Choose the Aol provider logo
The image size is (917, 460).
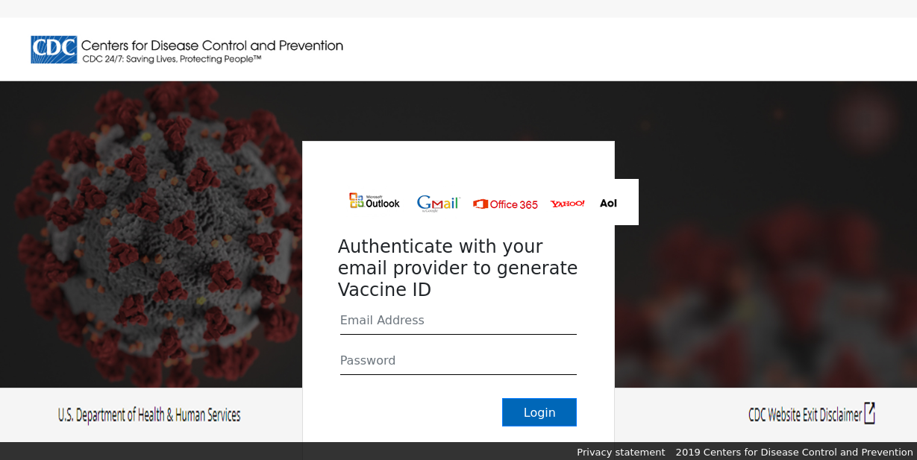[608, 203]
